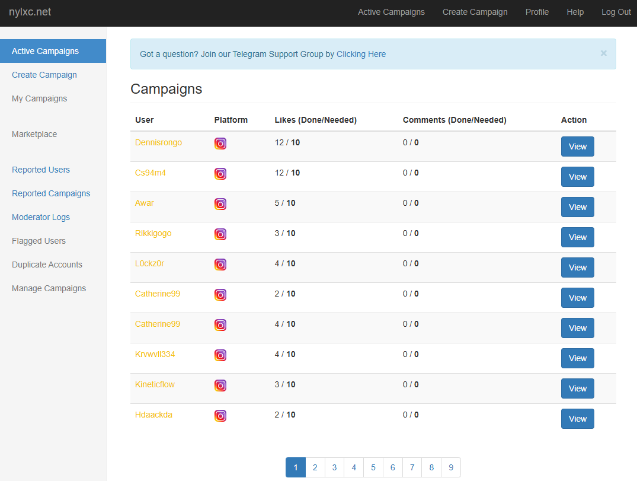Open user profile Dennisrongo

158,142
